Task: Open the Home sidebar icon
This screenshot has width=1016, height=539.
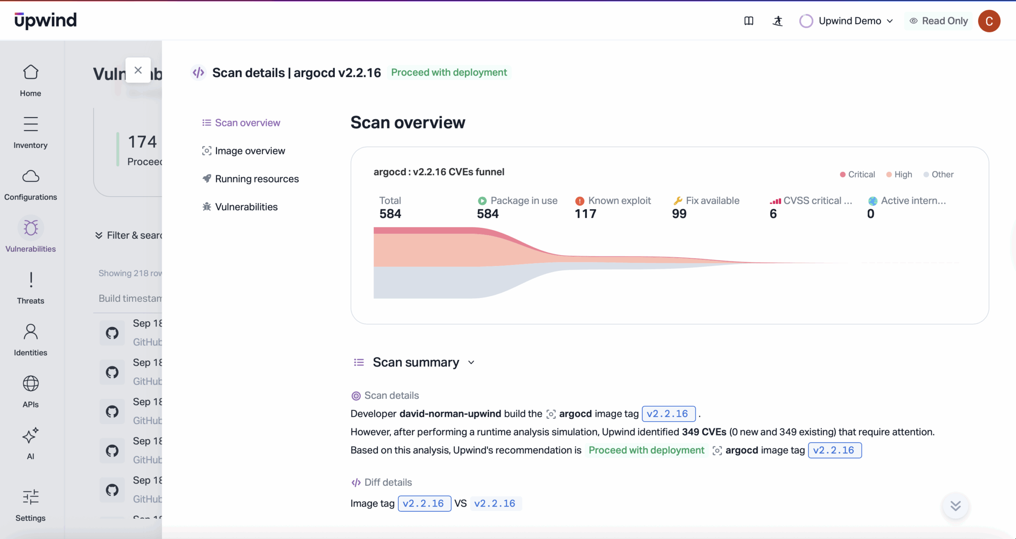Action: point(30,73)
